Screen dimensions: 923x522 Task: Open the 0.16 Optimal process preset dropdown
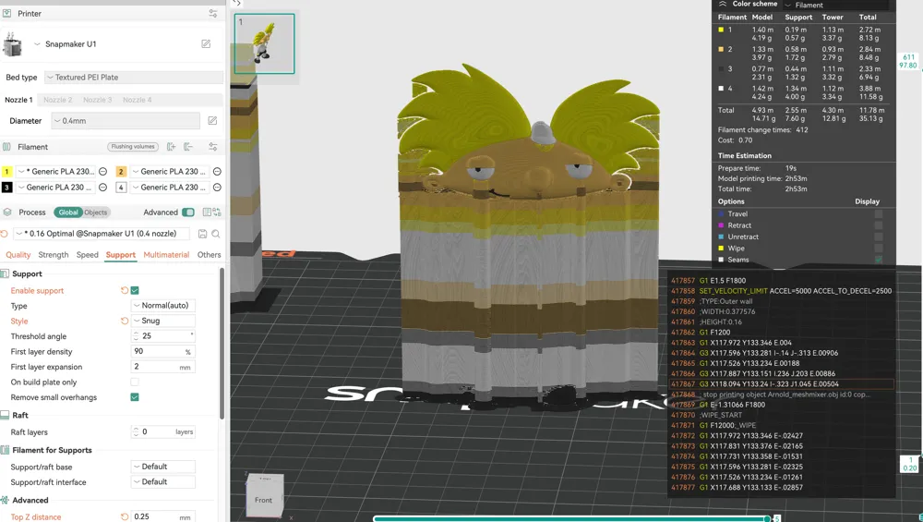(x=102, y=234)
